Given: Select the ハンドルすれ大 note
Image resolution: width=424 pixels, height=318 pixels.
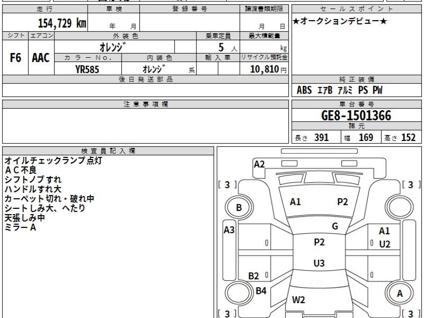Looking at the screenshot, I should [33, 189].
